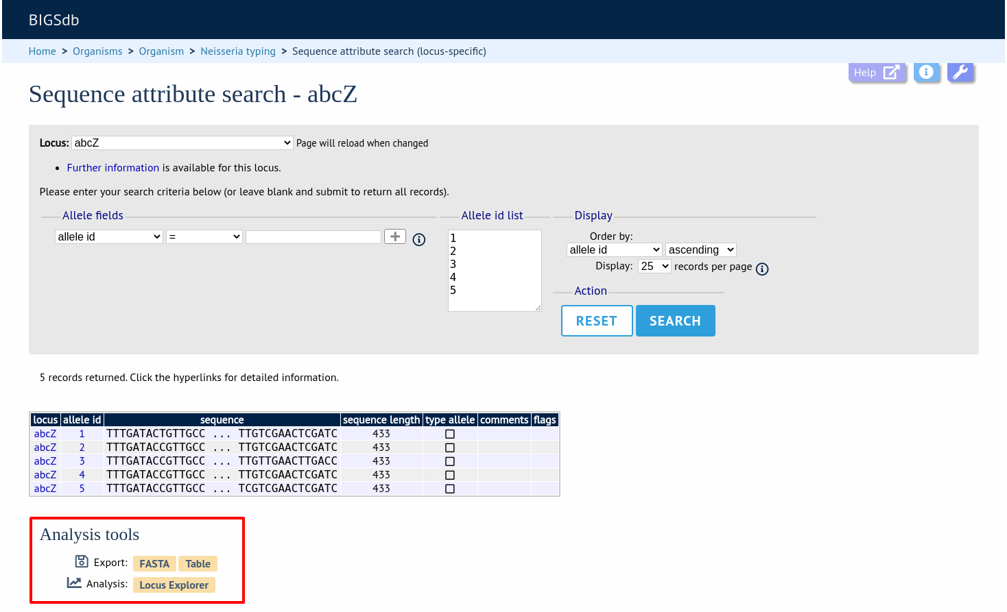This screenshot has width=1007, height=612.
Task: Open abcZ locus link in allele 3 row
Action: [45, 461]
